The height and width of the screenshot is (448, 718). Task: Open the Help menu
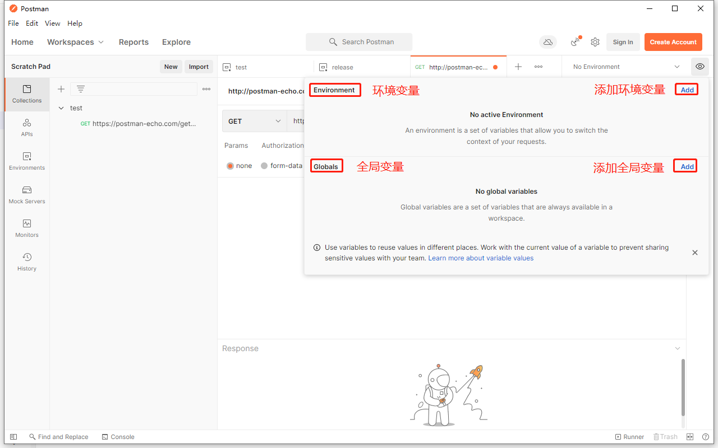click(75, 24)
